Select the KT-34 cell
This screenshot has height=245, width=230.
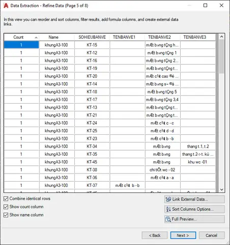click(x=92, y=146)
